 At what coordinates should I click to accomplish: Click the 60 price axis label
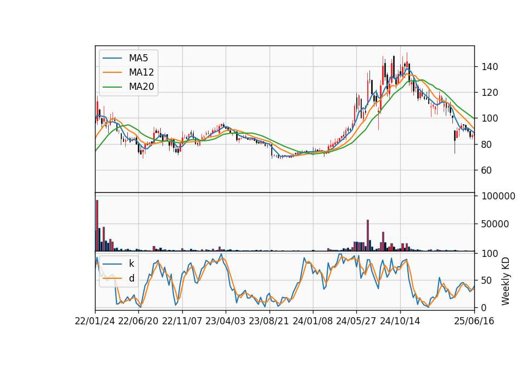pos(487,170)
